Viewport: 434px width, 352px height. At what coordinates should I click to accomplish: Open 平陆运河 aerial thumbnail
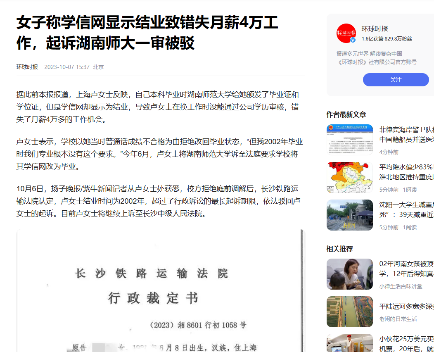click(x=350, y=312)
